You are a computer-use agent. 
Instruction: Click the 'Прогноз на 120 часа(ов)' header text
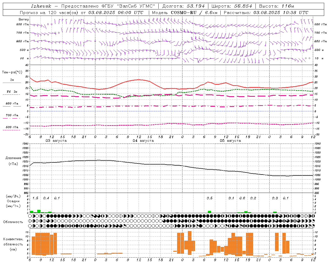tap(49, 13)
